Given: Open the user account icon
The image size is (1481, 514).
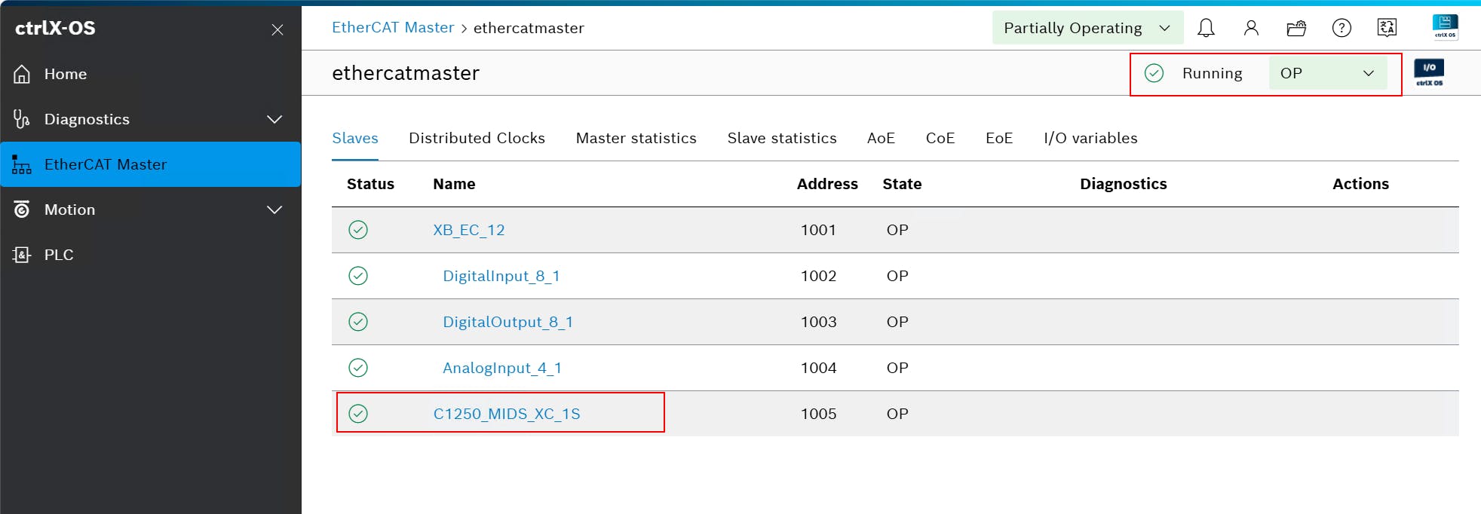Looking at the screenshot, I should click(1251, 28).
